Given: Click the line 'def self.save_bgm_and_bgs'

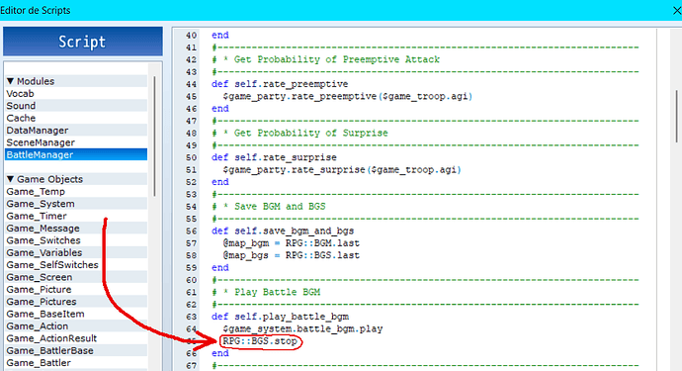Looking at the screenshot, I should click(283, 231).
